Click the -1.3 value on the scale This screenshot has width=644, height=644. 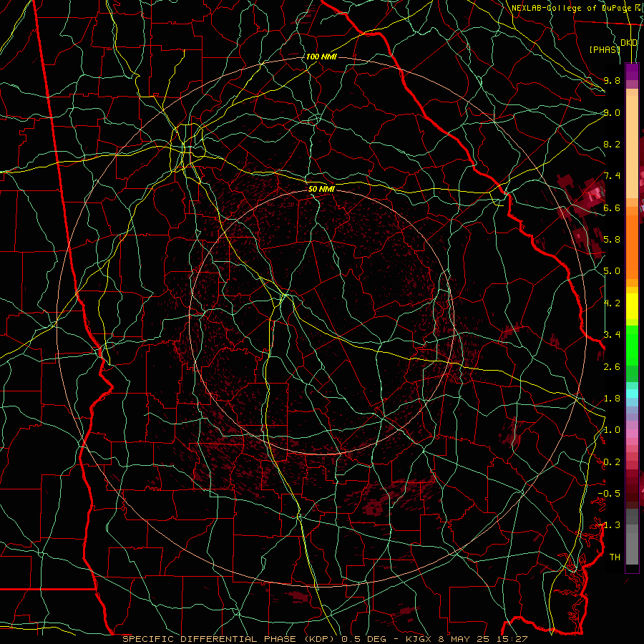[610, 525]
